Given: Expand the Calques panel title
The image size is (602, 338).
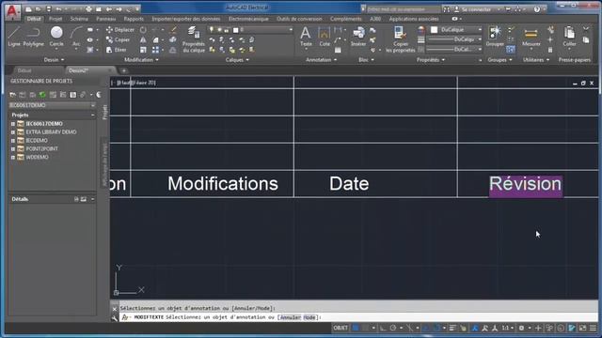Looking at the screenshot, I should coord(237,60).
